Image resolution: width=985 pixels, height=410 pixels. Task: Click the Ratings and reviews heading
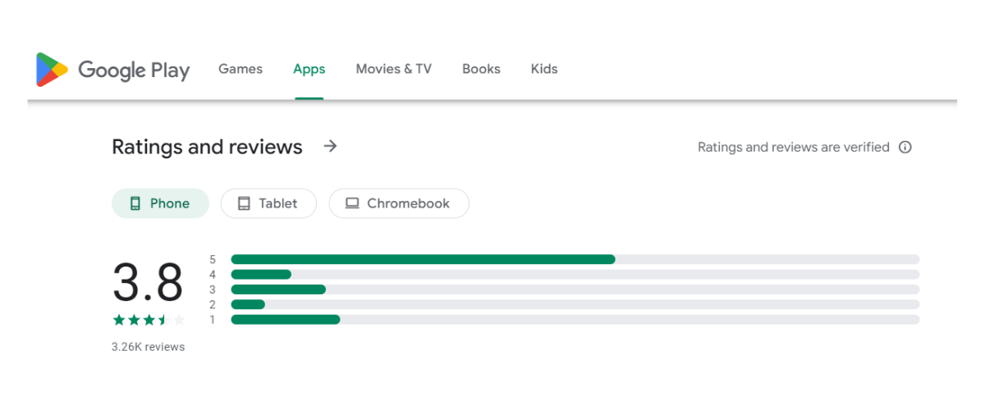click(207, 147)
